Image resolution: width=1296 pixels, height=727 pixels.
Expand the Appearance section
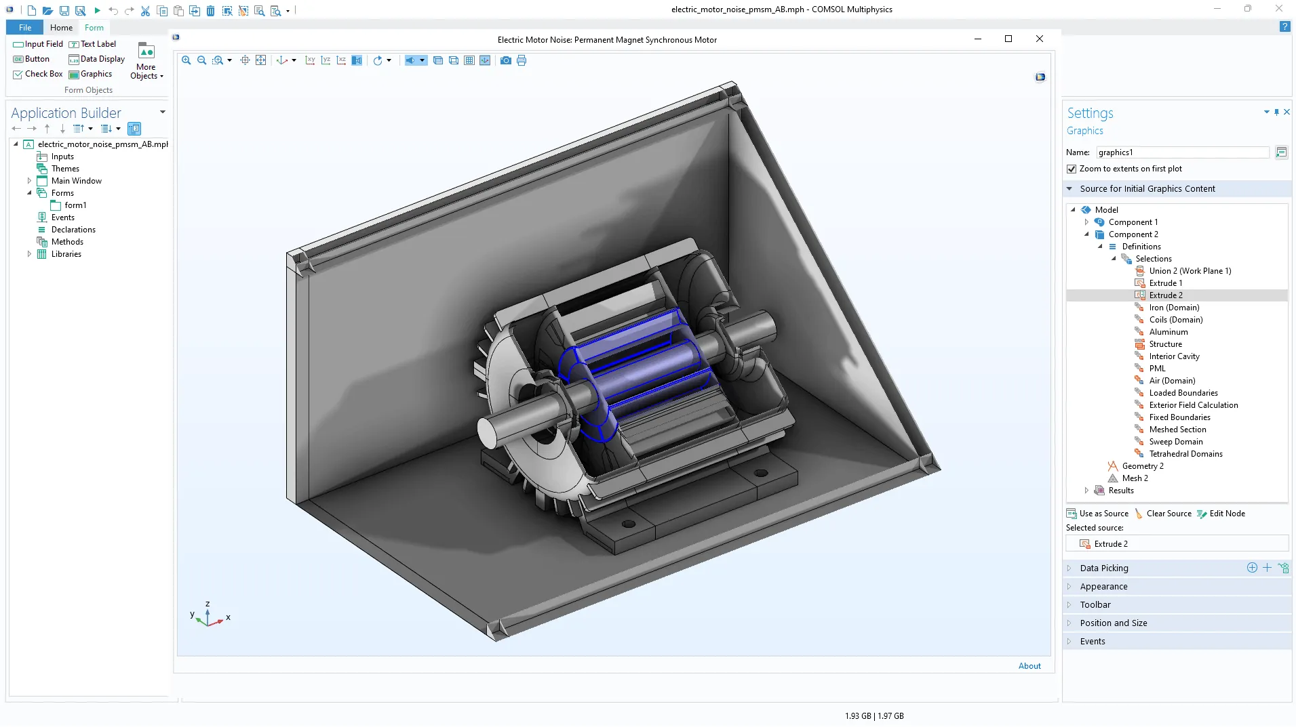coord(1103,587)
